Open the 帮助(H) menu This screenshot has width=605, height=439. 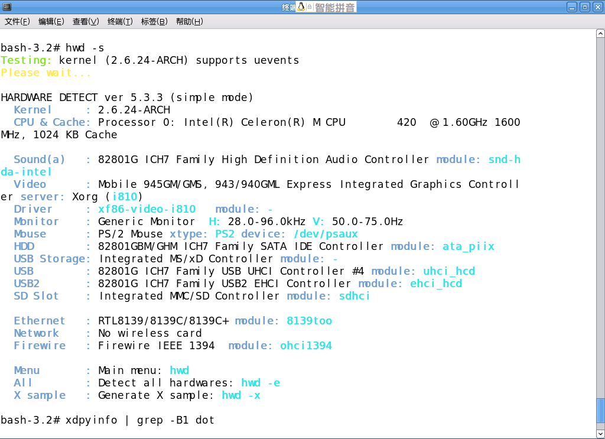tap(190, 22)
